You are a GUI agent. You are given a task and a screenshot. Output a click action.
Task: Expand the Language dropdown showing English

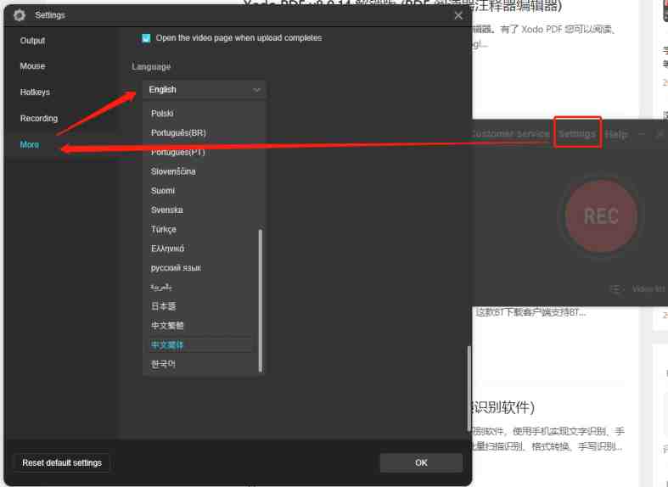[x=204, y=90]
